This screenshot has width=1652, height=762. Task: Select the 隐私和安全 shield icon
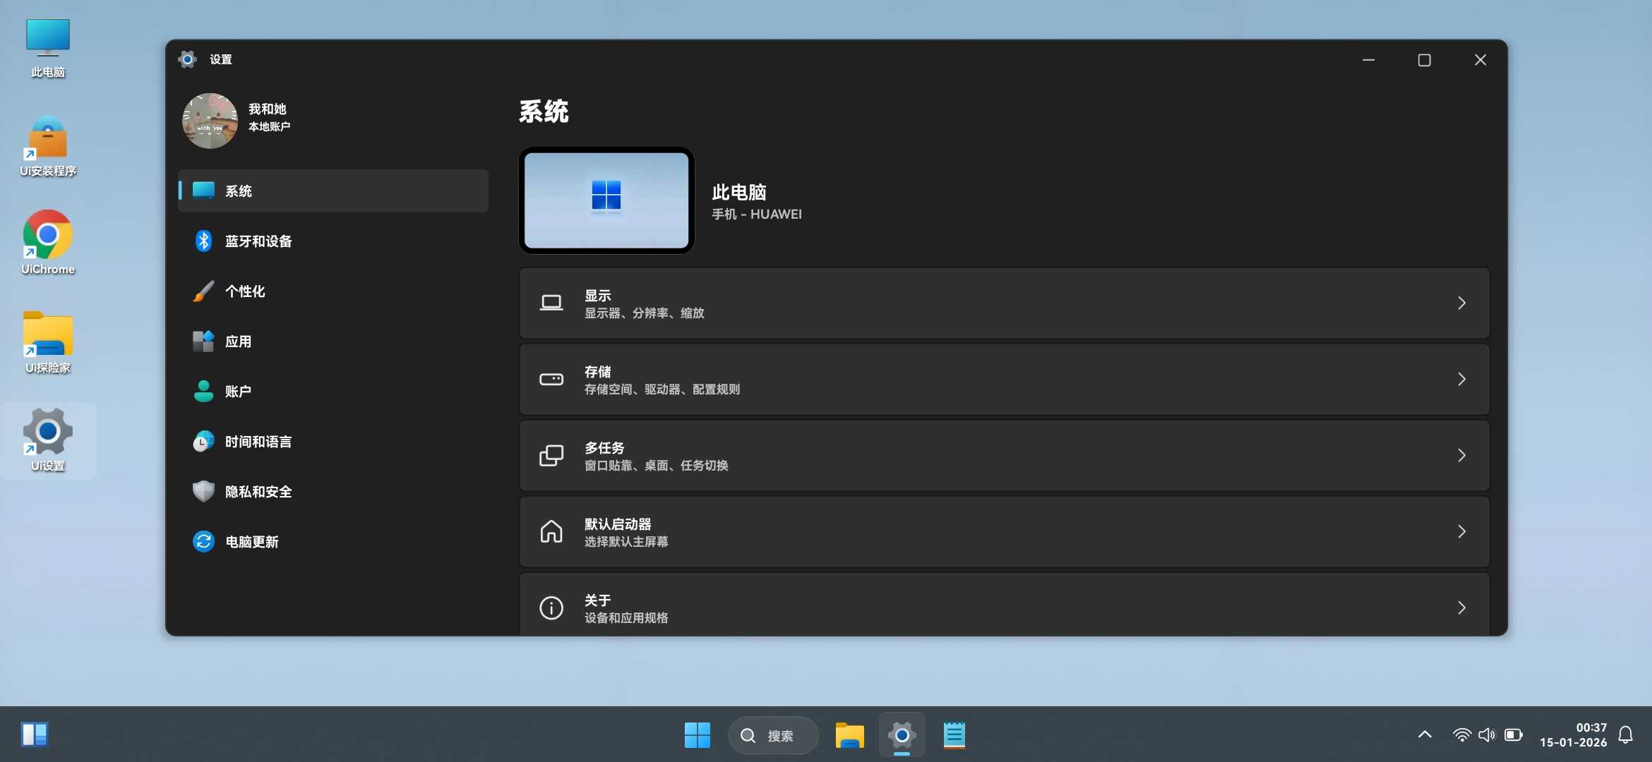203,492
